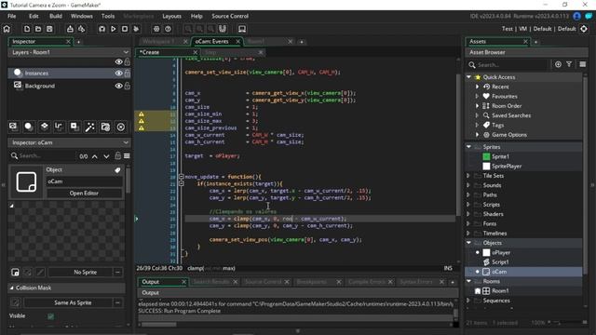Image resolution: width=596 pixels, height=335 pixels.
Task: Open the Asset Browser filter
Action: (x=569, y=64)
